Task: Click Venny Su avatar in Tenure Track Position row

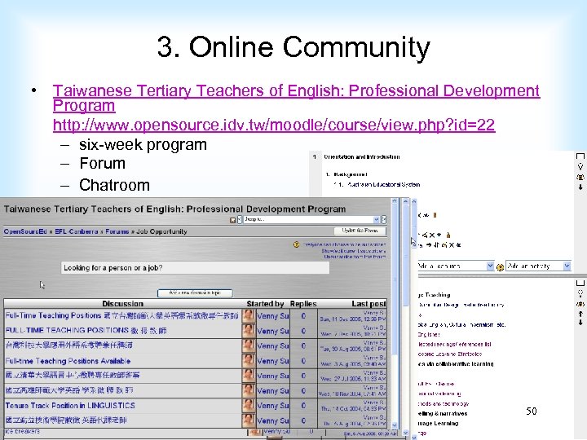Action: click(249, 406)
